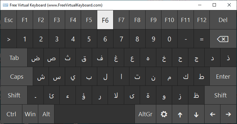This screenshot has width=237, height=124.
Task: Toggle the AltGr modifier key
Action: (145, 114)
